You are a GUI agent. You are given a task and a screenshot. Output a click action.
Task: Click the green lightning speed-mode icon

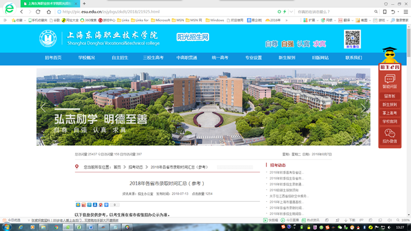[284, 12]
